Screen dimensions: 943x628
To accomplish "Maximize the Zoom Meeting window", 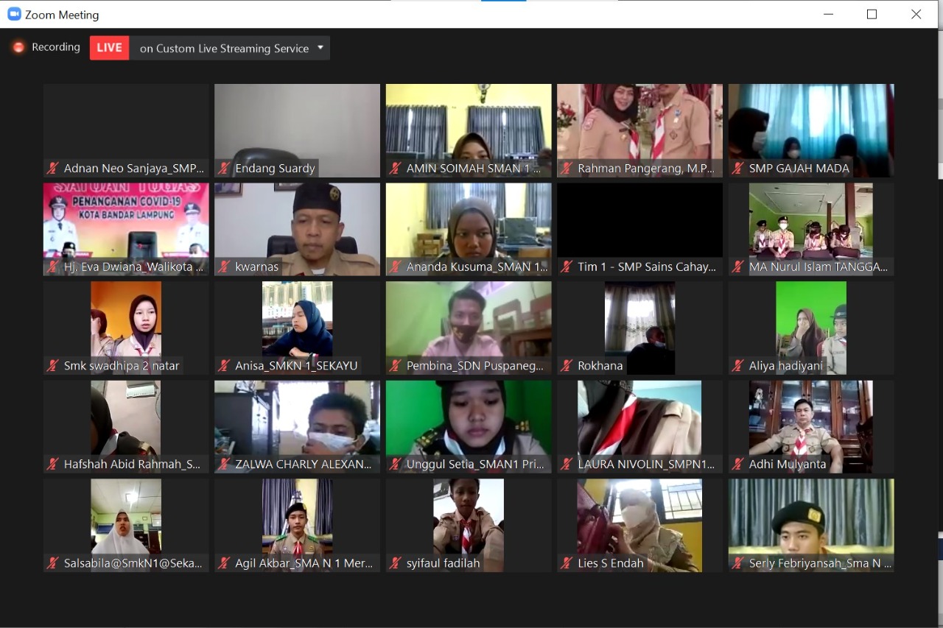I will [x=872, y=14].
